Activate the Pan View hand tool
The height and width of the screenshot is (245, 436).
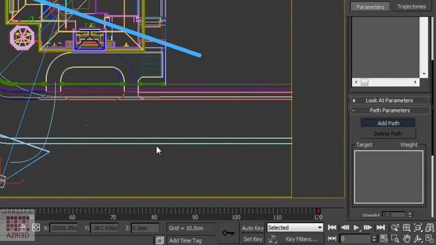[407, 239]
